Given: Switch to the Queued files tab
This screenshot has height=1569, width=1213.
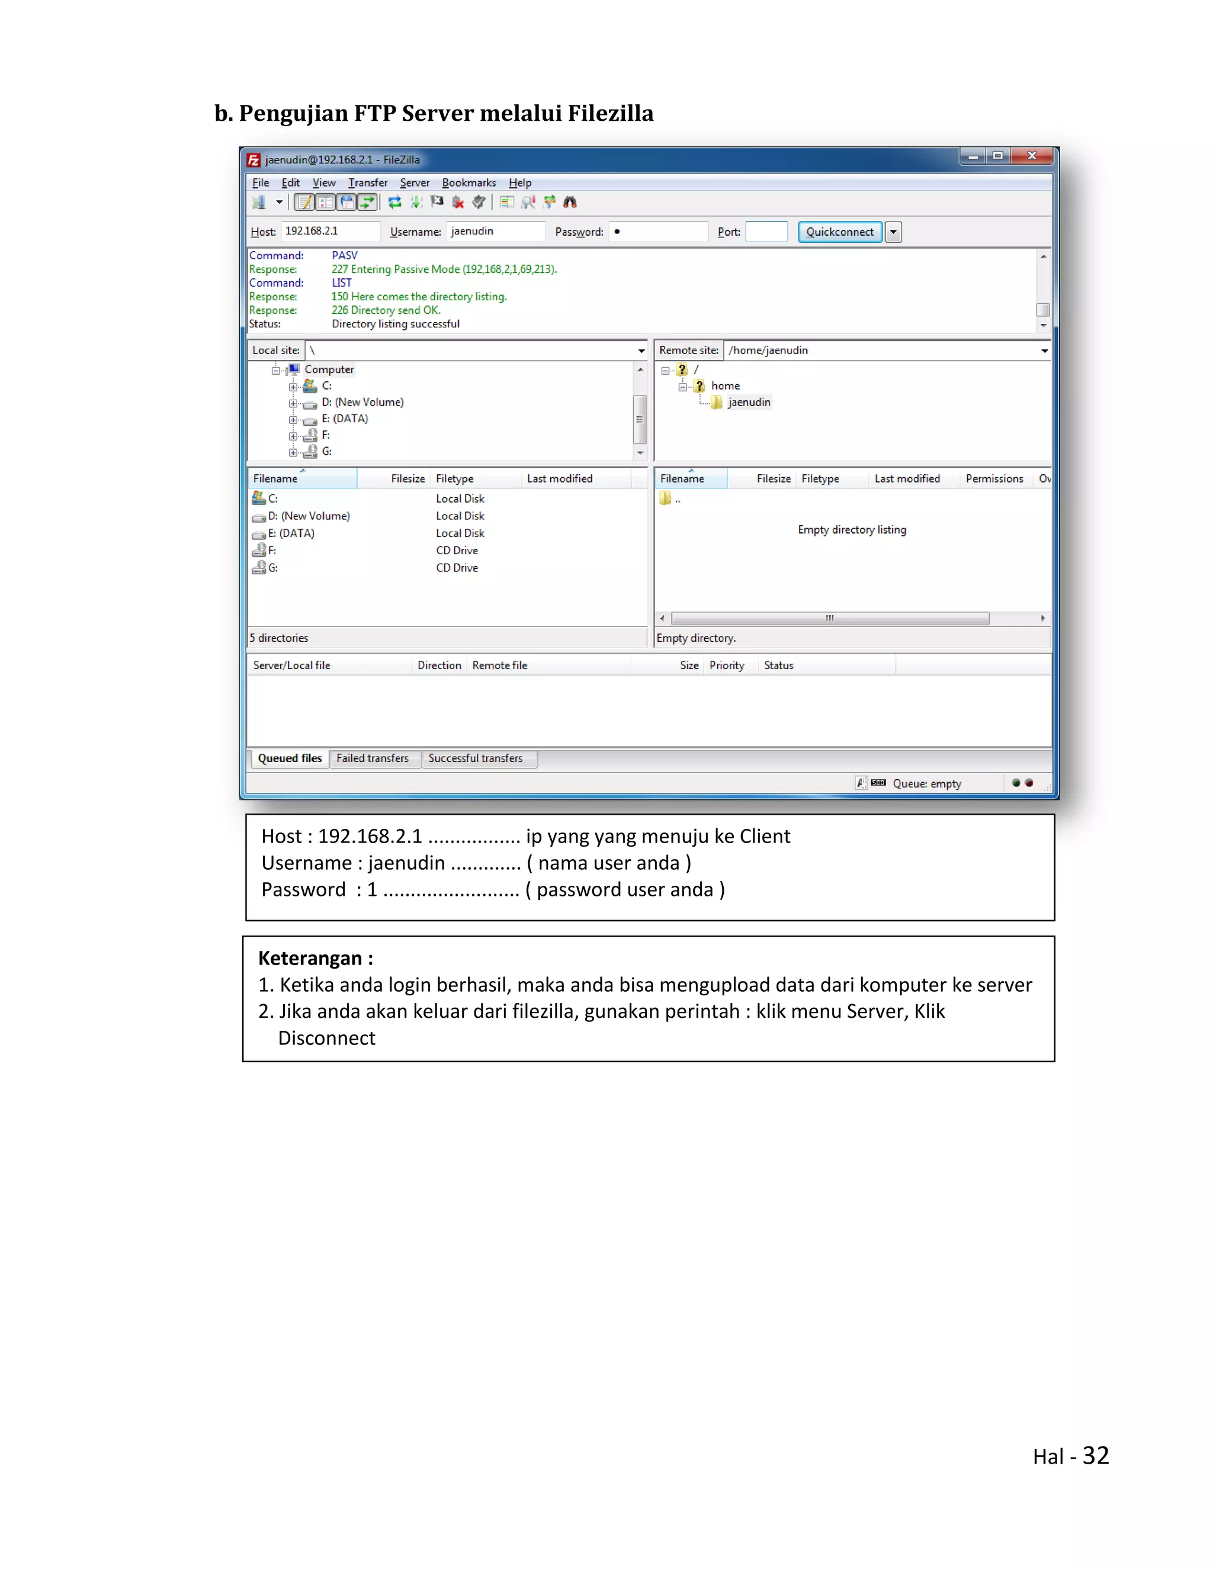Looking at the screenshot, I should 290,758.
